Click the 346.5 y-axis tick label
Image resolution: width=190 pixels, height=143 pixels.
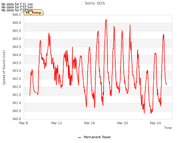17,15
